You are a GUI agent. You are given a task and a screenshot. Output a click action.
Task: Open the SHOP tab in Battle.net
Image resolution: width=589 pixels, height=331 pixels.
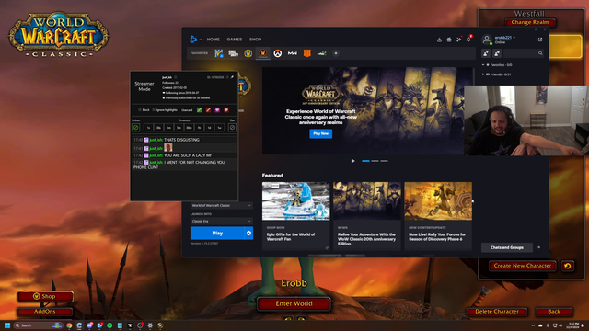click(x=256, y=40)
